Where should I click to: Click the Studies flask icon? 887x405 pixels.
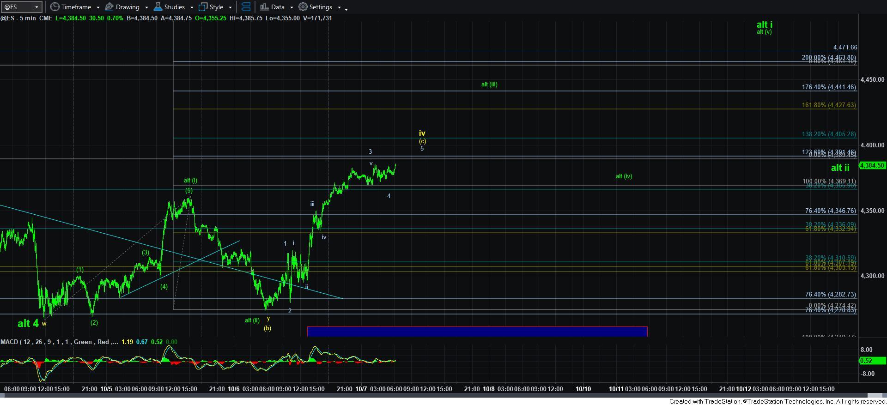pyautogui.click(x=158, y=7)
